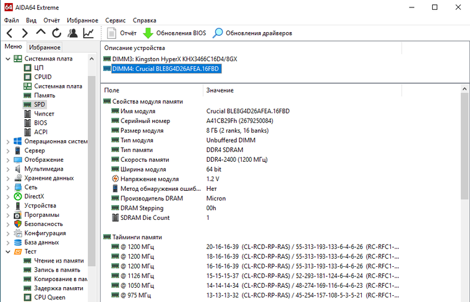Select the Системная плата child tree item
This screenshot has width=470, height=302.
(x=58, y=86)
